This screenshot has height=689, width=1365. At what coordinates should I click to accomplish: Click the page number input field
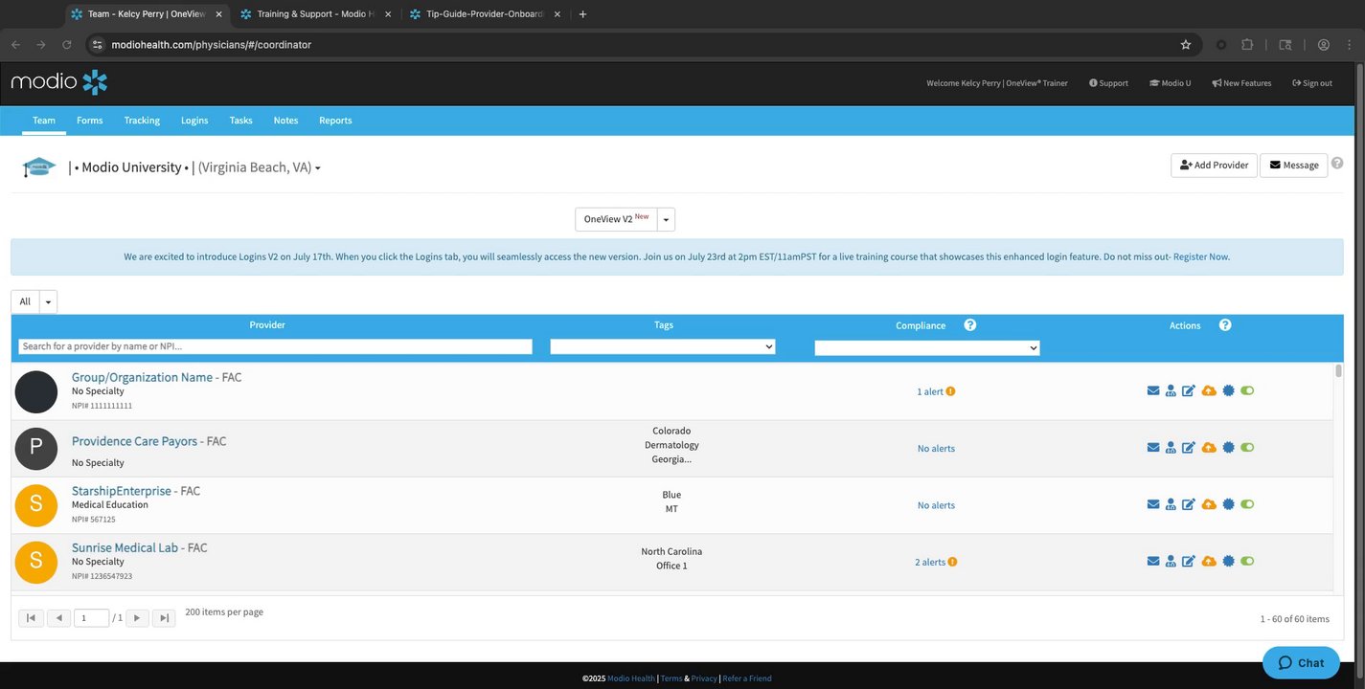click(x=91, y=618)
